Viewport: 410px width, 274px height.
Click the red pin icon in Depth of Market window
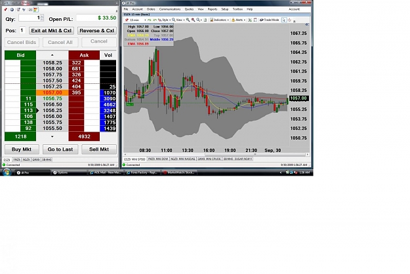pyautogui.click(x=5, y=10)
